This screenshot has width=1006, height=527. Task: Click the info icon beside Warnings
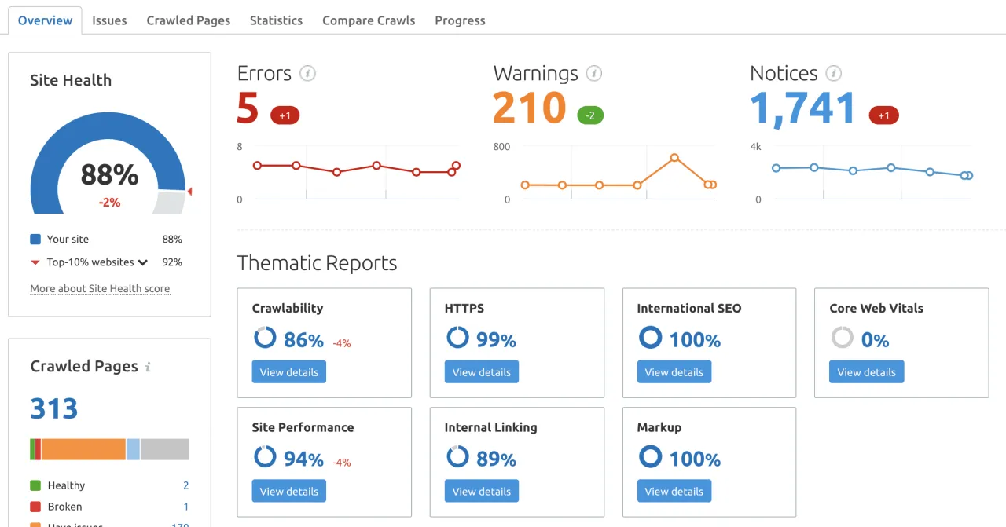pyautogui.click(x=594, y=74)
